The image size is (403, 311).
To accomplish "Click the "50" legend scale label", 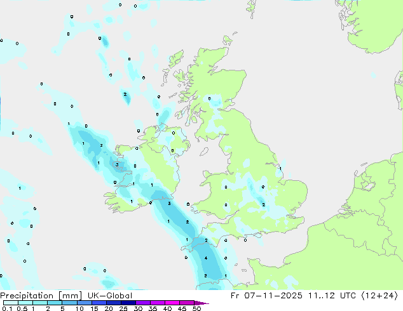I will (196, 308).
